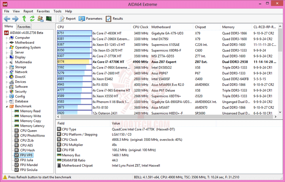Expand the Computer tree node
Viewport: 285px width, 182px height.
point(7,38)
